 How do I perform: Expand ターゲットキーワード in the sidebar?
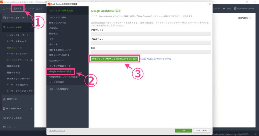tap(32, 18)
